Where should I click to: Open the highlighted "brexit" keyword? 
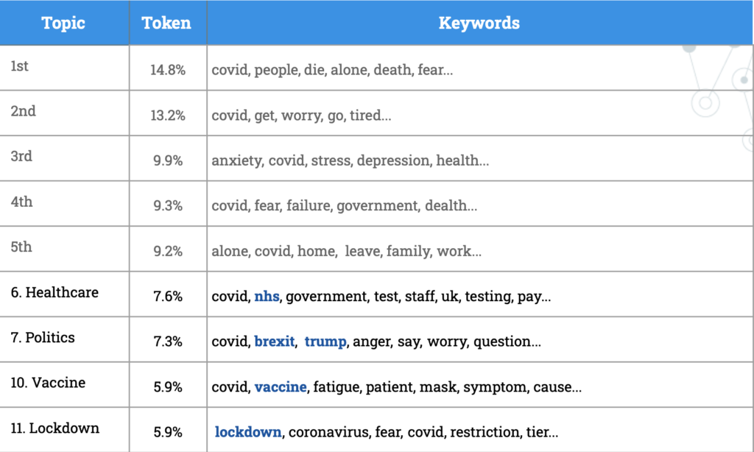(275, 342)
